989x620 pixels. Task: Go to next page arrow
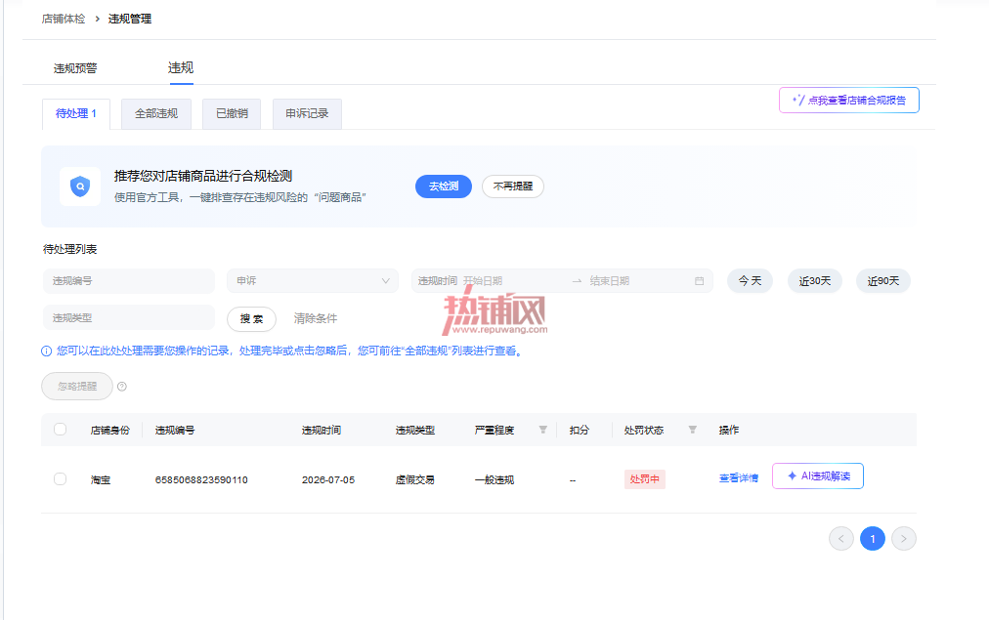pyautogui.click(x=903, y=539)
